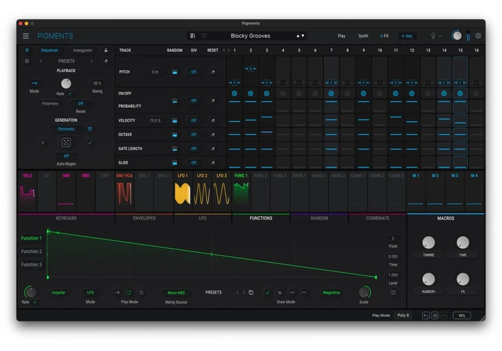This screenshot has width=502, height=351.
Task: Click the sequencer lock icon
Action: [106, 50]
